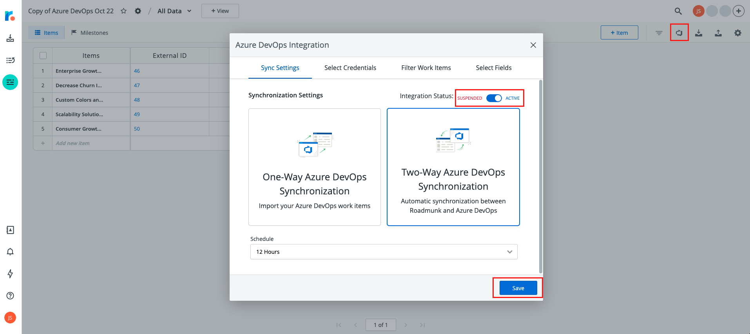Open roadmap settings gear beside title
750x334 pixels.
click(x=138, y=11)
